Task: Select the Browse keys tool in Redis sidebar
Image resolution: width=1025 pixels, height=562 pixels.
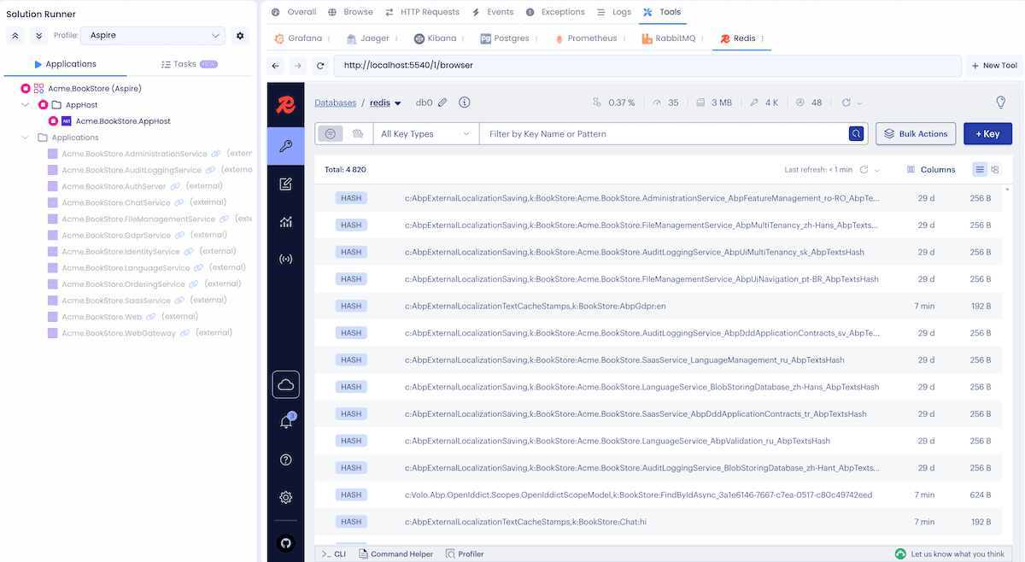Action: 285,145
